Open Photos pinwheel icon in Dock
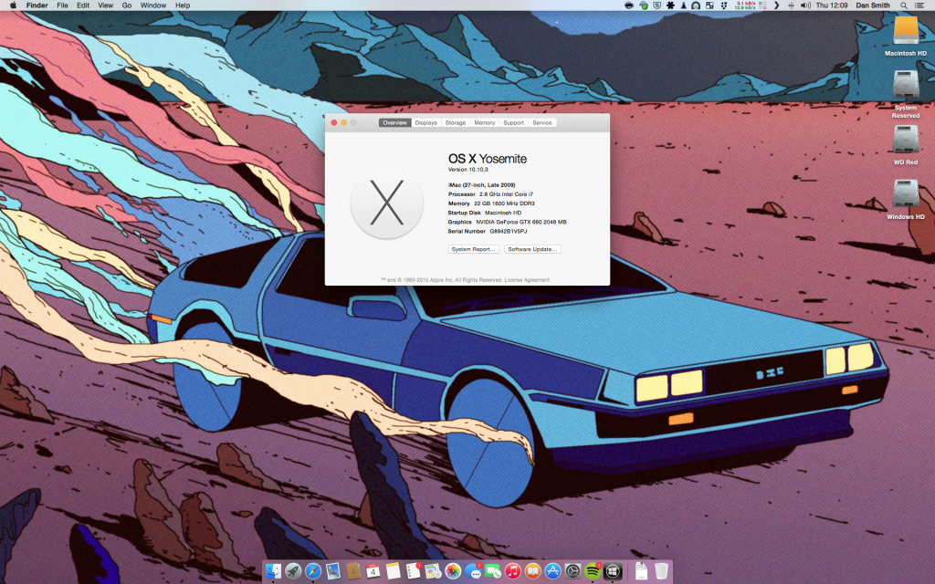Image resolution: width=935 pixels, height=584 pixels. pos(453,571)
